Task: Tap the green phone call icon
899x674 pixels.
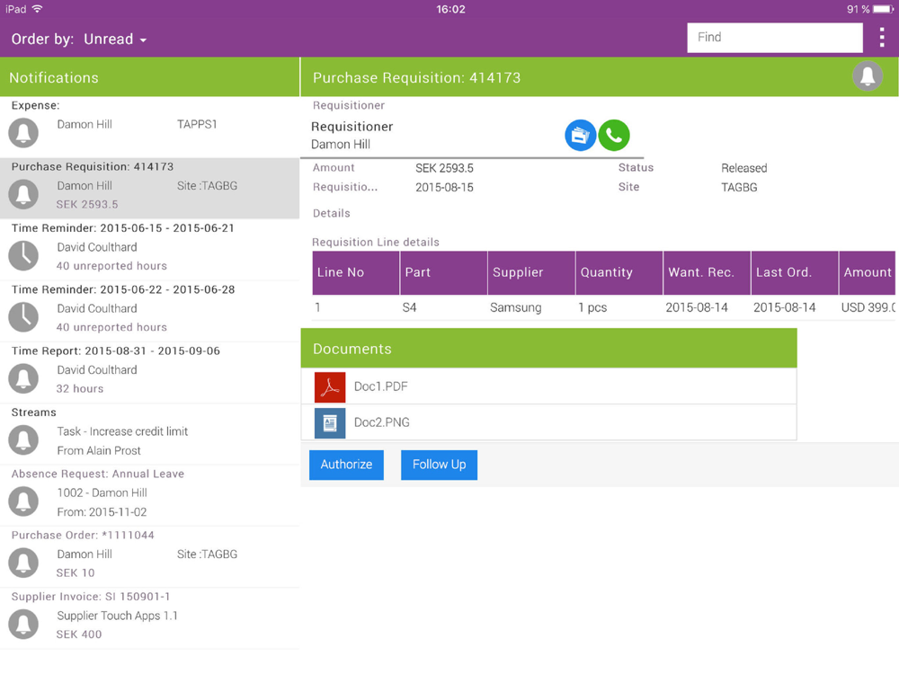Action: (613, 136)
